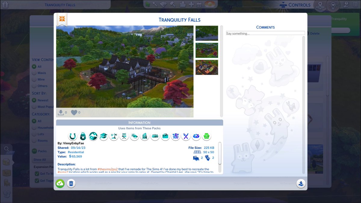Select the green Live Mode arrow tool
The width and height of the screenshot is (361, 203).
pos(148,4)
